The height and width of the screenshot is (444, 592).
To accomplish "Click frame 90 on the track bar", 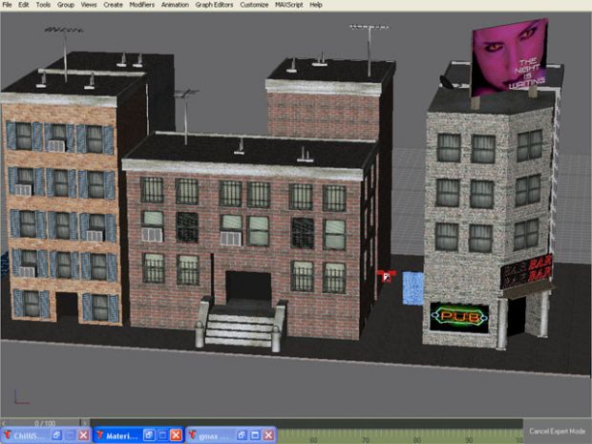I will tap(469, 440).
